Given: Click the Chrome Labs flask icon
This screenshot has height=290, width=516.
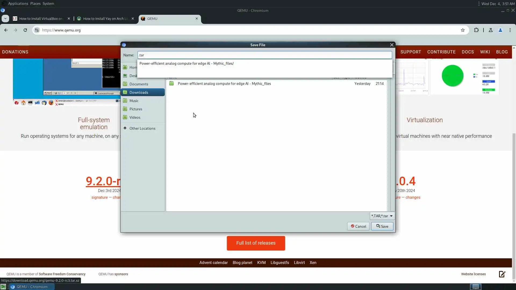Looking at the screenshot, I should [490, 30].
